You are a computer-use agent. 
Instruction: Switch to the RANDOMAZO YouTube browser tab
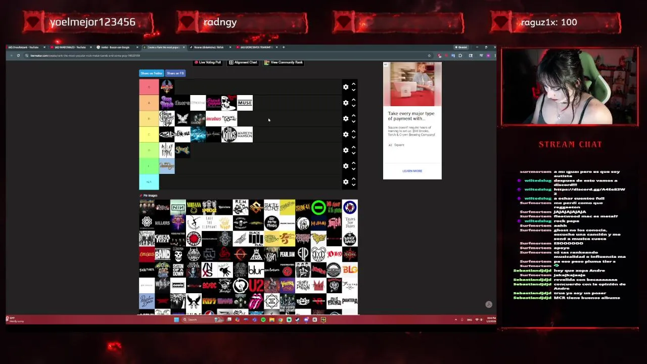[71, 47]
